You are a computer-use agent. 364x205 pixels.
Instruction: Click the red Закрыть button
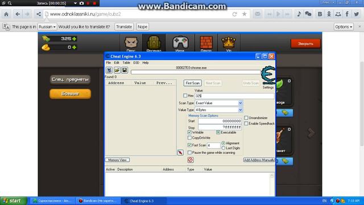coord(305,44)
